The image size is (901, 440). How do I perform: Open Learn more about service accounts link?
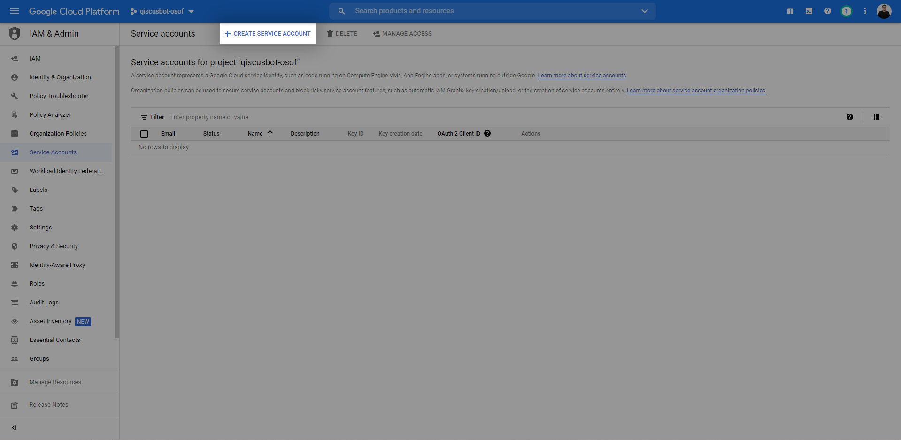582,76
